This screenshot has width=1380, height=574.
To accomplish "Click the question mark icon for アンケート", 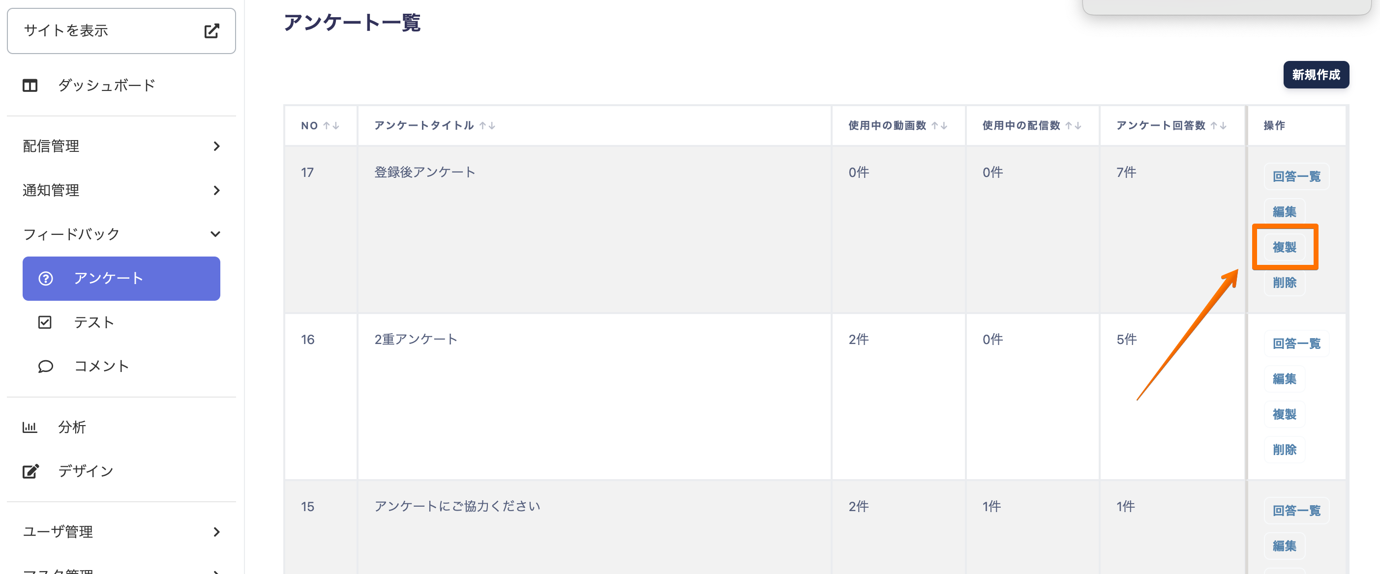I will click(x=46, y=279).
